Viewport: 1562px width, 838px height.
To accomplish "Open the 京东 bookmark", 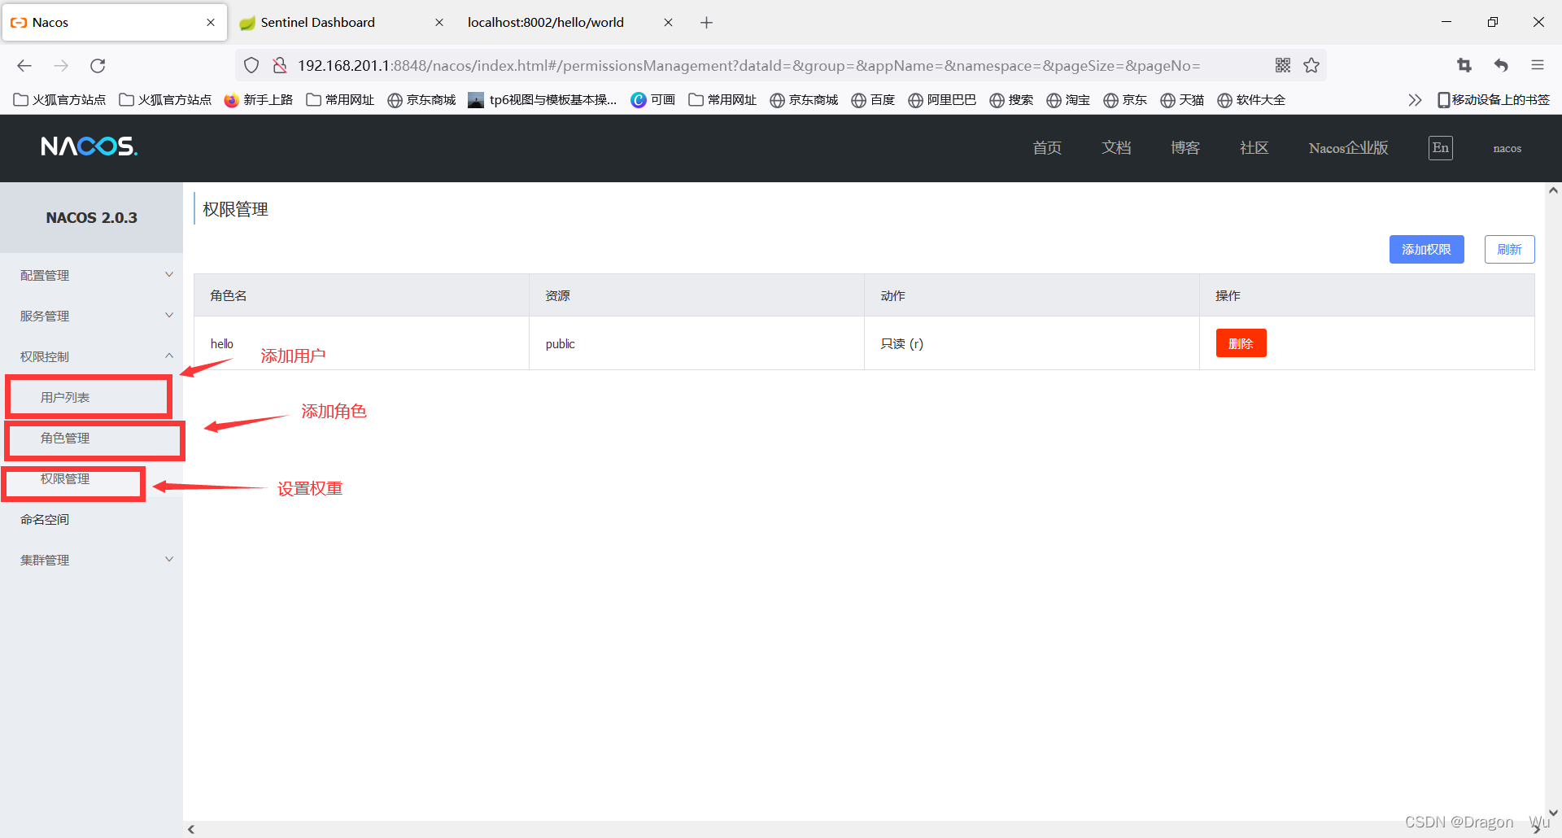I will [1125, 100].
